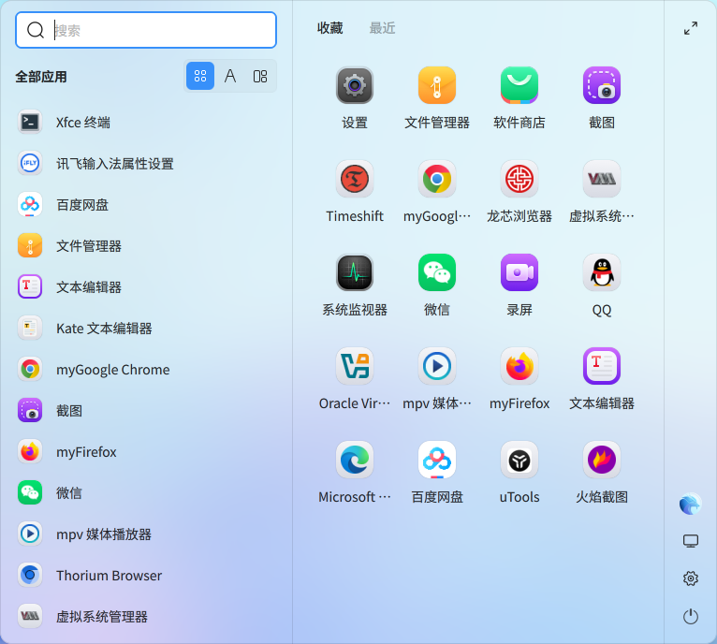Image resolution: width=717 pixels, height=644 pixels.
Task: Launch myGoogle Chrome from favorites grid
Action: (437, 179)
